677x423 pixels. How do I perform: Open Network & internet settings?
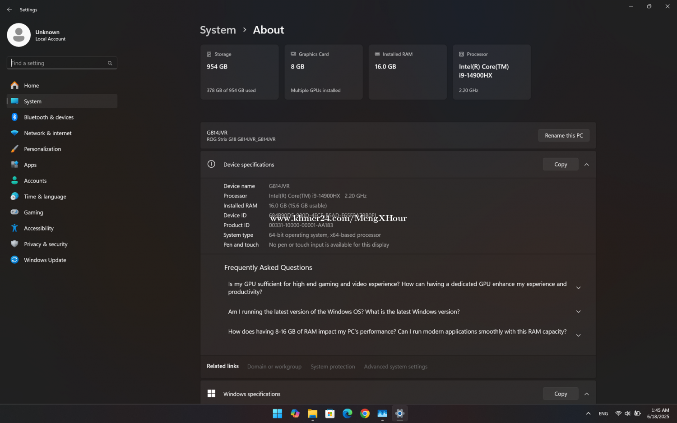pos(62,133)
